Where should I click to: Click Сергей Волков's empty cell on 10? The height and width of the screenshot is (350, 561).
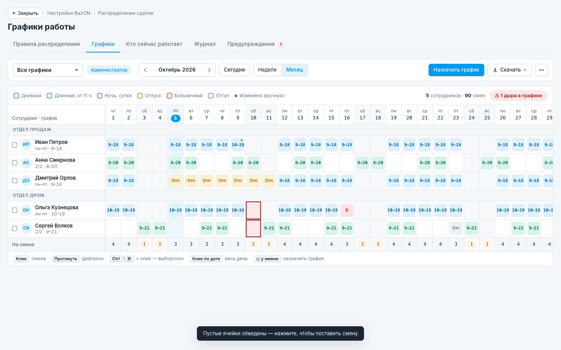click(x=253, y=228)
